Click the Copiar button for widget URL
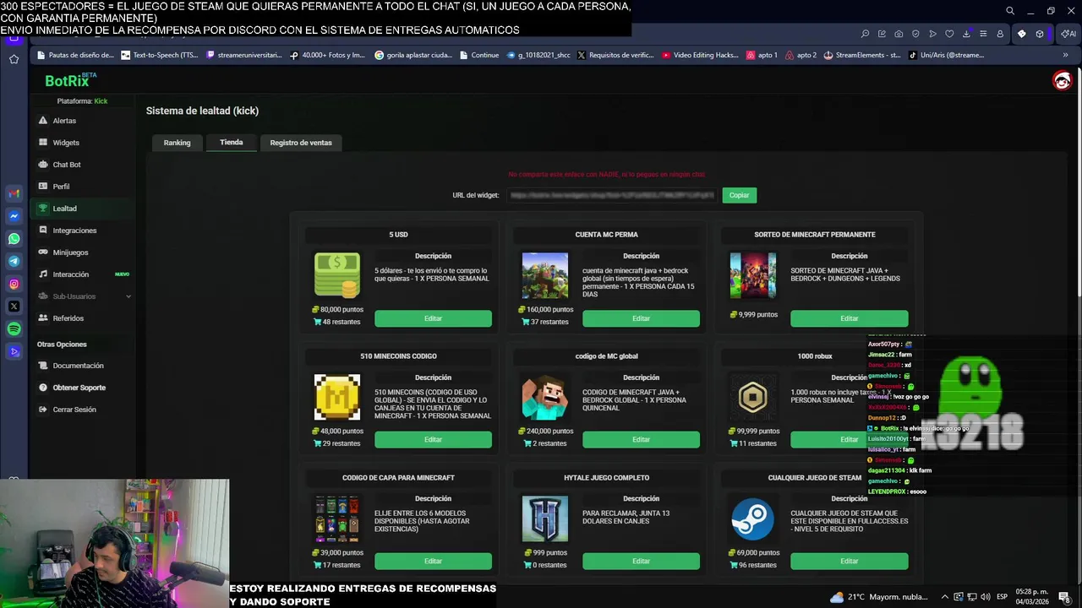Viewport: 1082px width, 608px height. point(739,195)
